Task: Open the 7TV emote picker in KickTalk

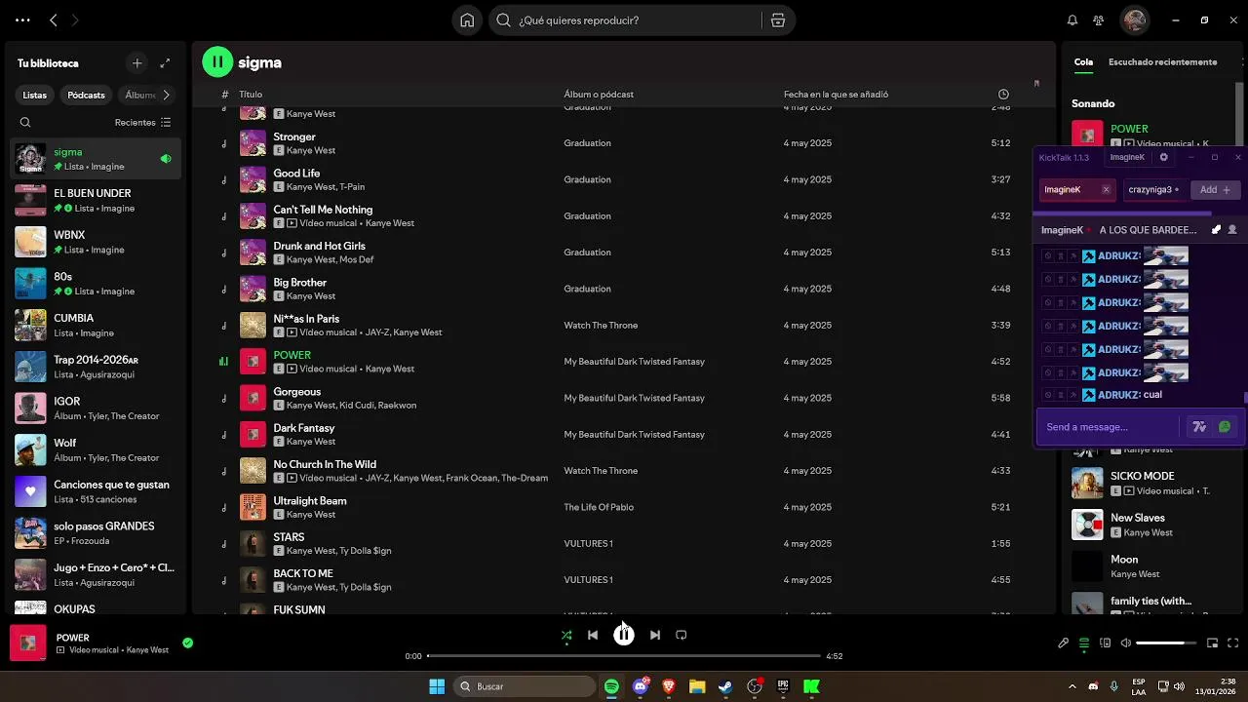Action: [1199, 427]
